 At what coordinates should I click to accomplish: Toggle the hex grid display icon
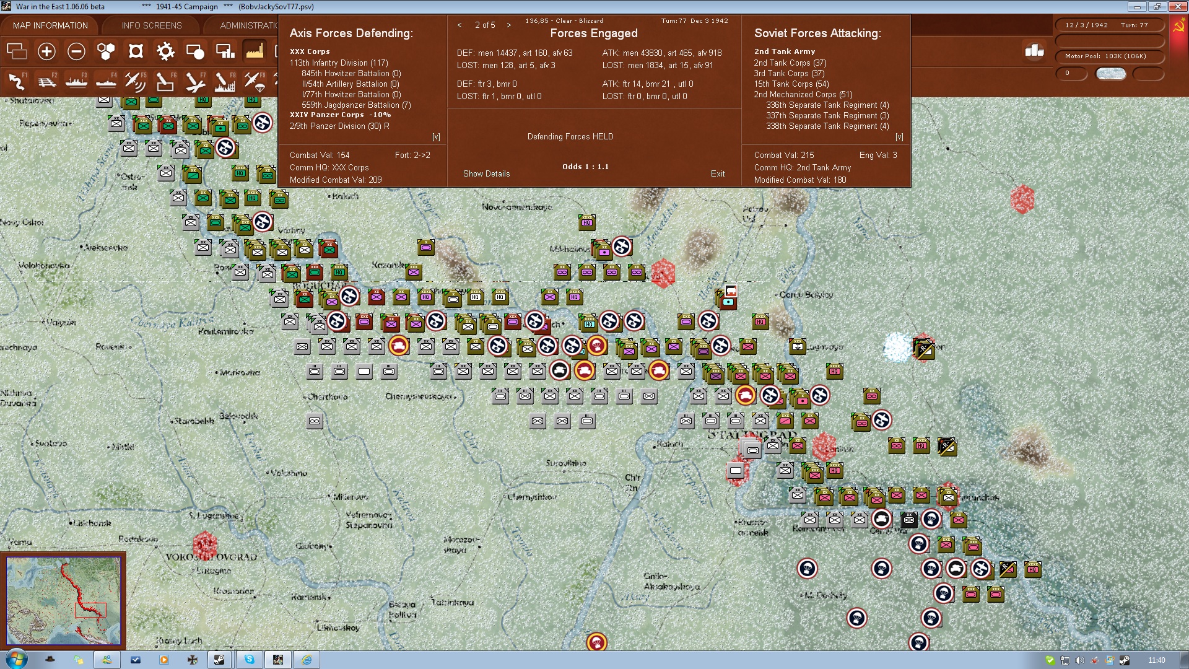(x=106, y=51)
